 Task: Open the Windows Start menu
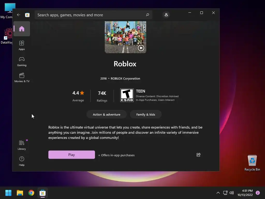pyautogui.click(x=8, y=193)
